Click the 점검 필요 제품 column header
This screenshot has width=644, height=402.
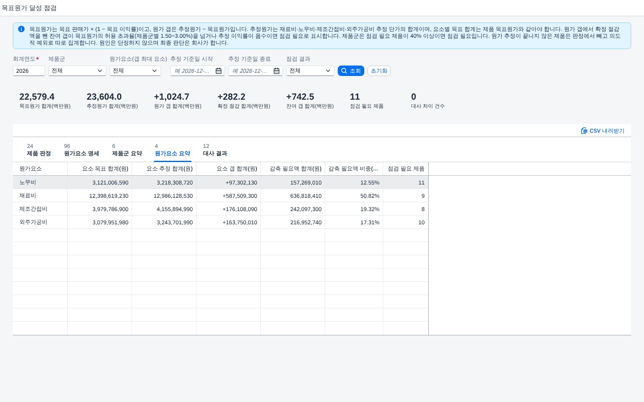click(x=406, y=169)
